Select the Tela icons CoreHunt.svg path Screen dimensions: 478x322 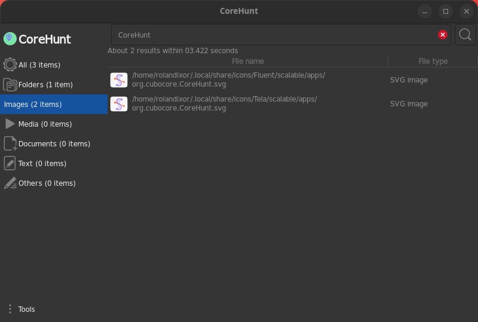pos(225,104)
